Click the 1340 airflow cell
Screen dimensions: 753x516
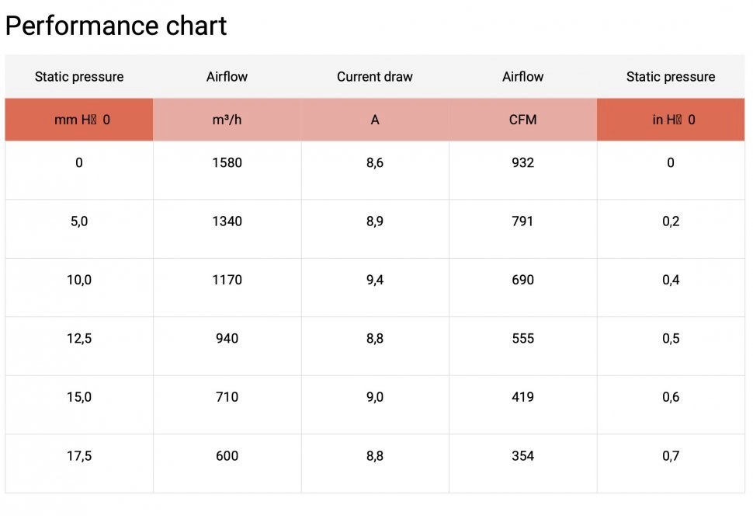227,221
